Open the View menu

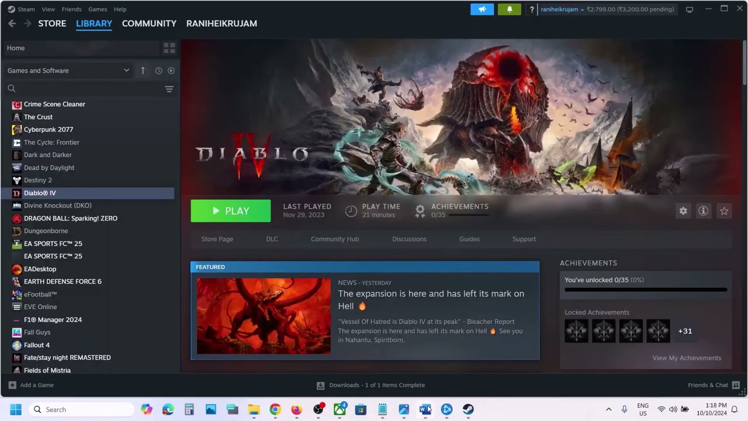tap(49, 9)
